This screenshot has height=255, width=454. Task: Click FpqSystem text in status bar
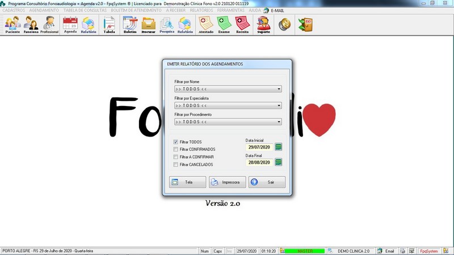tap(429, 251)
